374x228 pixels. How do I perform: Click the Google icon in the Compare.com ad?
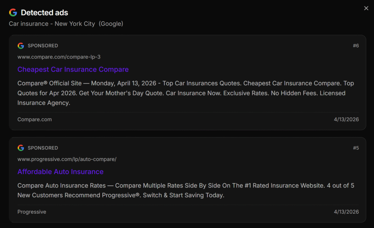pyautogui.click(x=21, y=46)
